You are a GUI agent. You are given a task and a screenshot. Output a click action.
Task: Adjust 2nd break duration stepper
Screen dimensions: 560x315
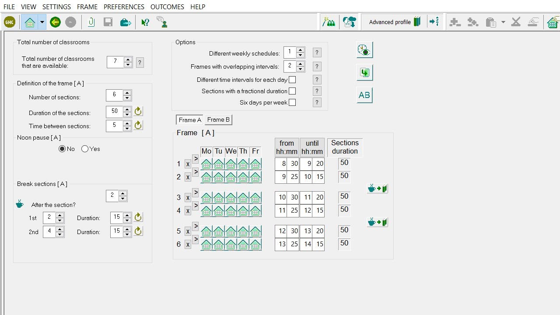click(x=127, y=231)
